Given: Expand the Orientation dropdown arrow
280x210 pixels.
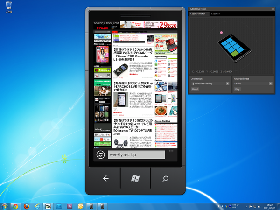Looking at the screenshot, I should 227,84.
